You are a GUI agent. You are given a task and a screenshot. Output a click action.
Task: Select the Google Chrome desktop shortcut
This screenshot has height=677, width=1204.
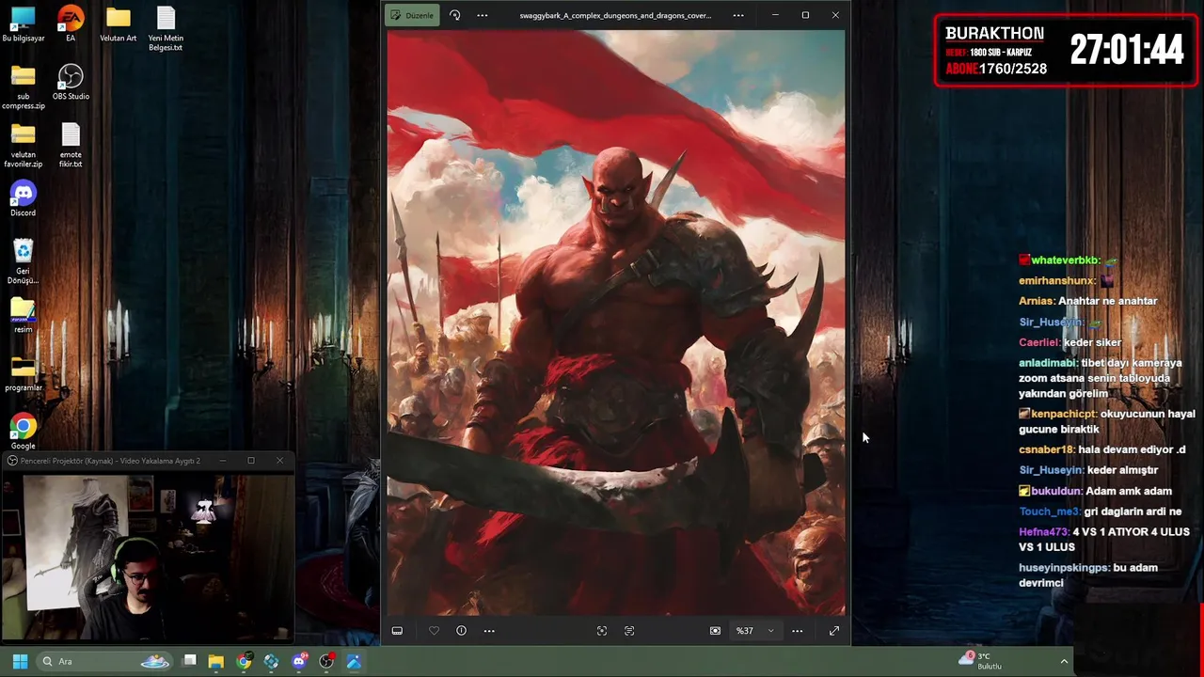(x=24, y=432)
